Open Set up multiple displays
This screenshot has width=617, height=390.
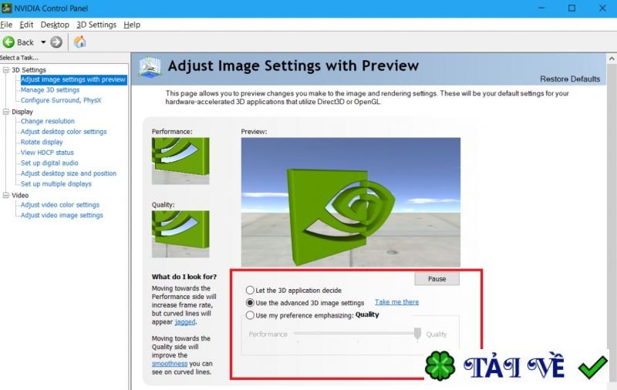click(x=56, y=183)
